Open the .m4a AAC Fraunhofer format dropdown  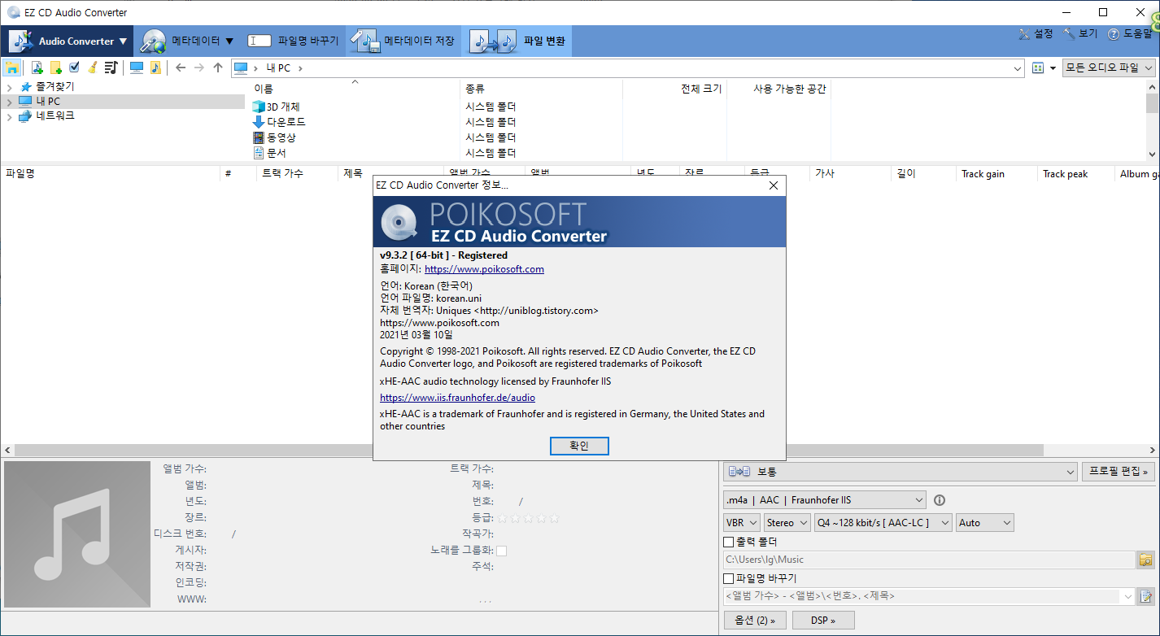pyautogui.click(x=825, y=500)
